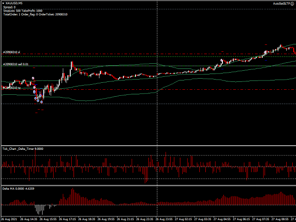Click the white negative bars in Delta MA histogram
This screenshot has height=222, width=296.
point(40,209)
